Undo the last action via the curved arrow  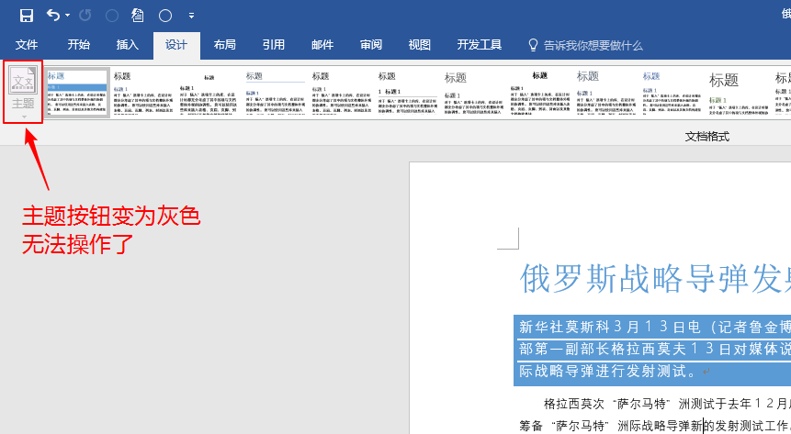point(53,15)
